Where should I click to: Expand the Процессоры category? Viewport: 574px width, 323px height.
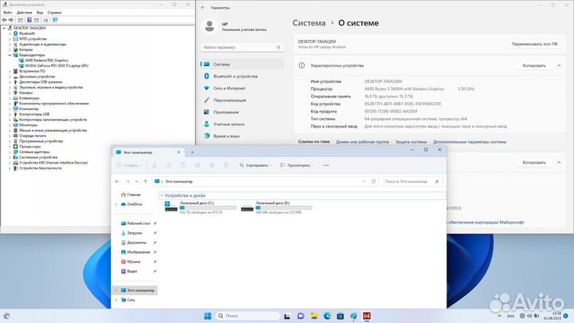(10, 147)
